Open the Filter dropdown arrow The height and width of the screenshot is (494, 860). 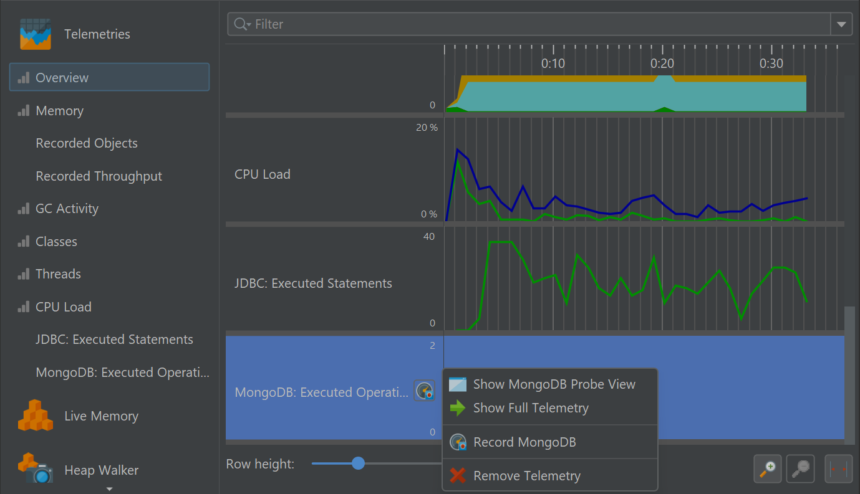click(x=841, y=24)
